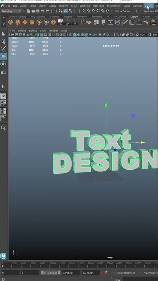This screenshot has height=281, width=158.
Task: Toggle snap to grids magnet
Action: tap(84, 11)
